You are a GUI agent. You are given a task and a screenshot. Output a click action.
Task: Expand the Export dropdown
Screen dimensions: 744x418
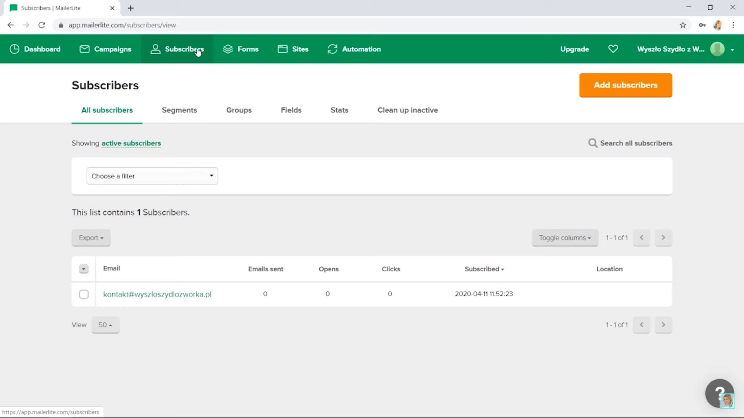(x=91, y=238)
